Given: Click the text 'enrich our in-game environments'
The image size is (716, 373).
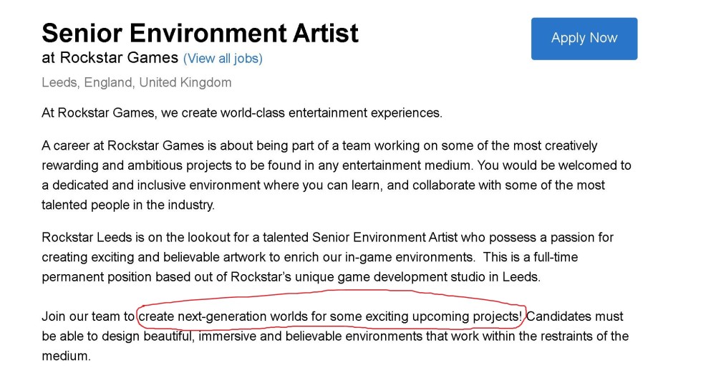Looking at the screenshot, I should [379, 257].
